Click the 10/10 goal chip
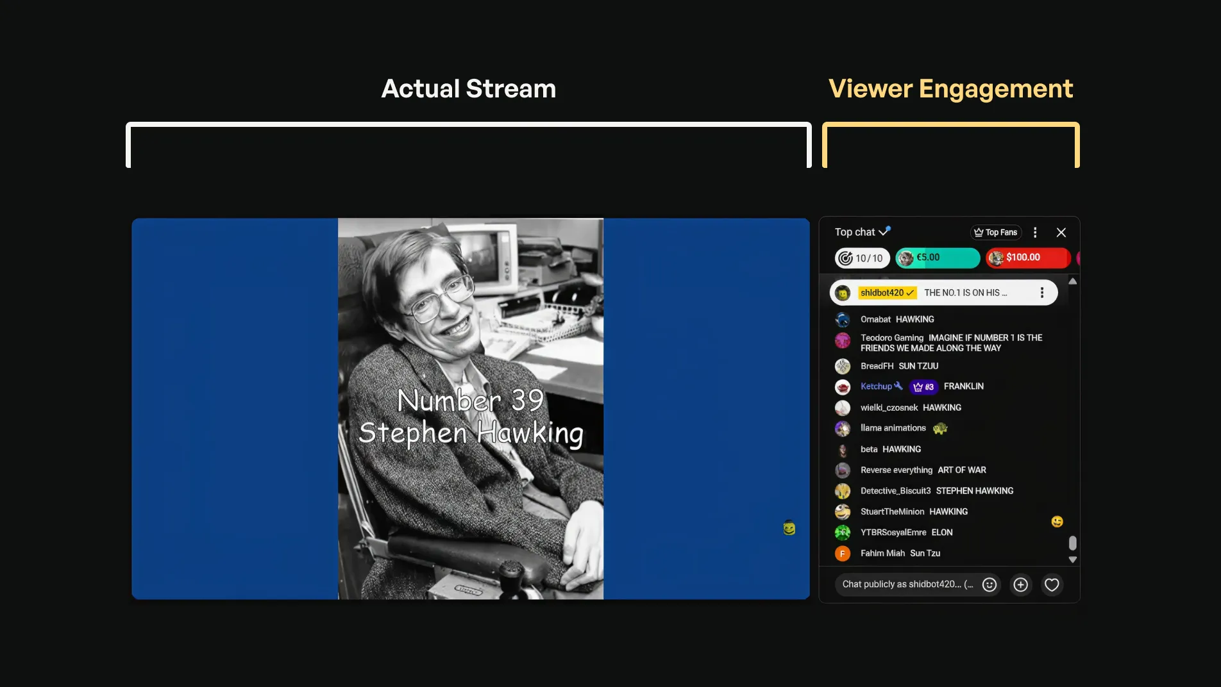1221x687 pixels. pyautogui.click(x=862, y=258)
